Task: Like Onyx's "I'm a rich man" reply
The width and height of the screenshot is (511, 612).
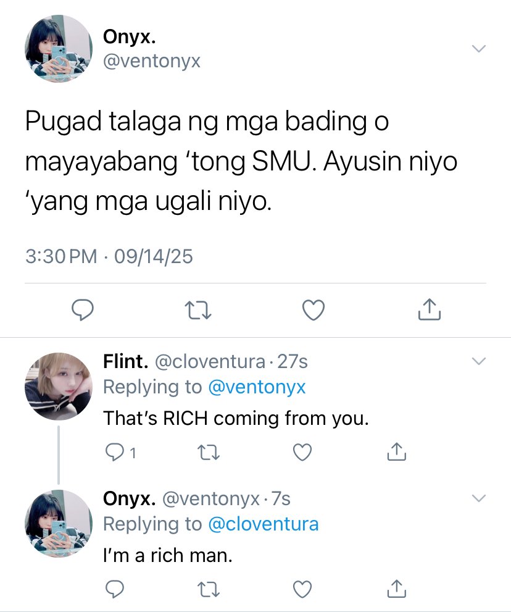Action: pos(302,589)
